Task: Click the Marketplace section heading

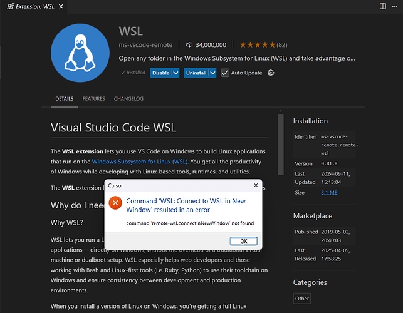Action: (x=313, y=216)
